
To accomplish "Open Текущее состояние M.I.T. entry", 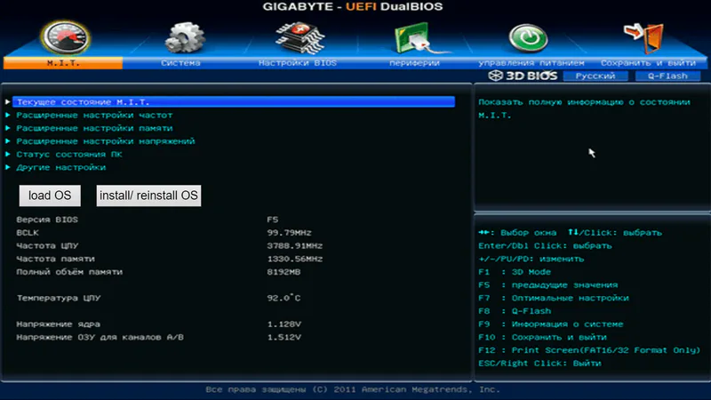I will tap(234, 102).
